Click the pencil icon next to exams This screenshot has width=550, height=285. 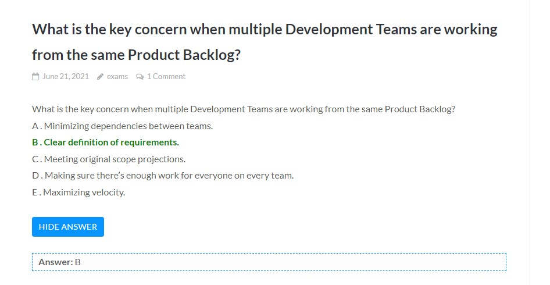click(101, 76)
